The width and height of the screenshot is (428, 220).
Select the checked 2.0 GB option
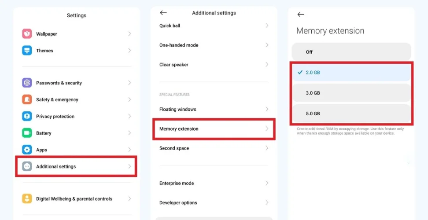(351, 73)
